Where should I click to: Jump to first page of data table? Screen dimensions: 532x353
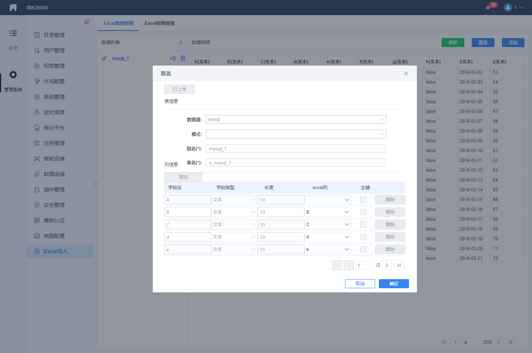pos(444,342)
